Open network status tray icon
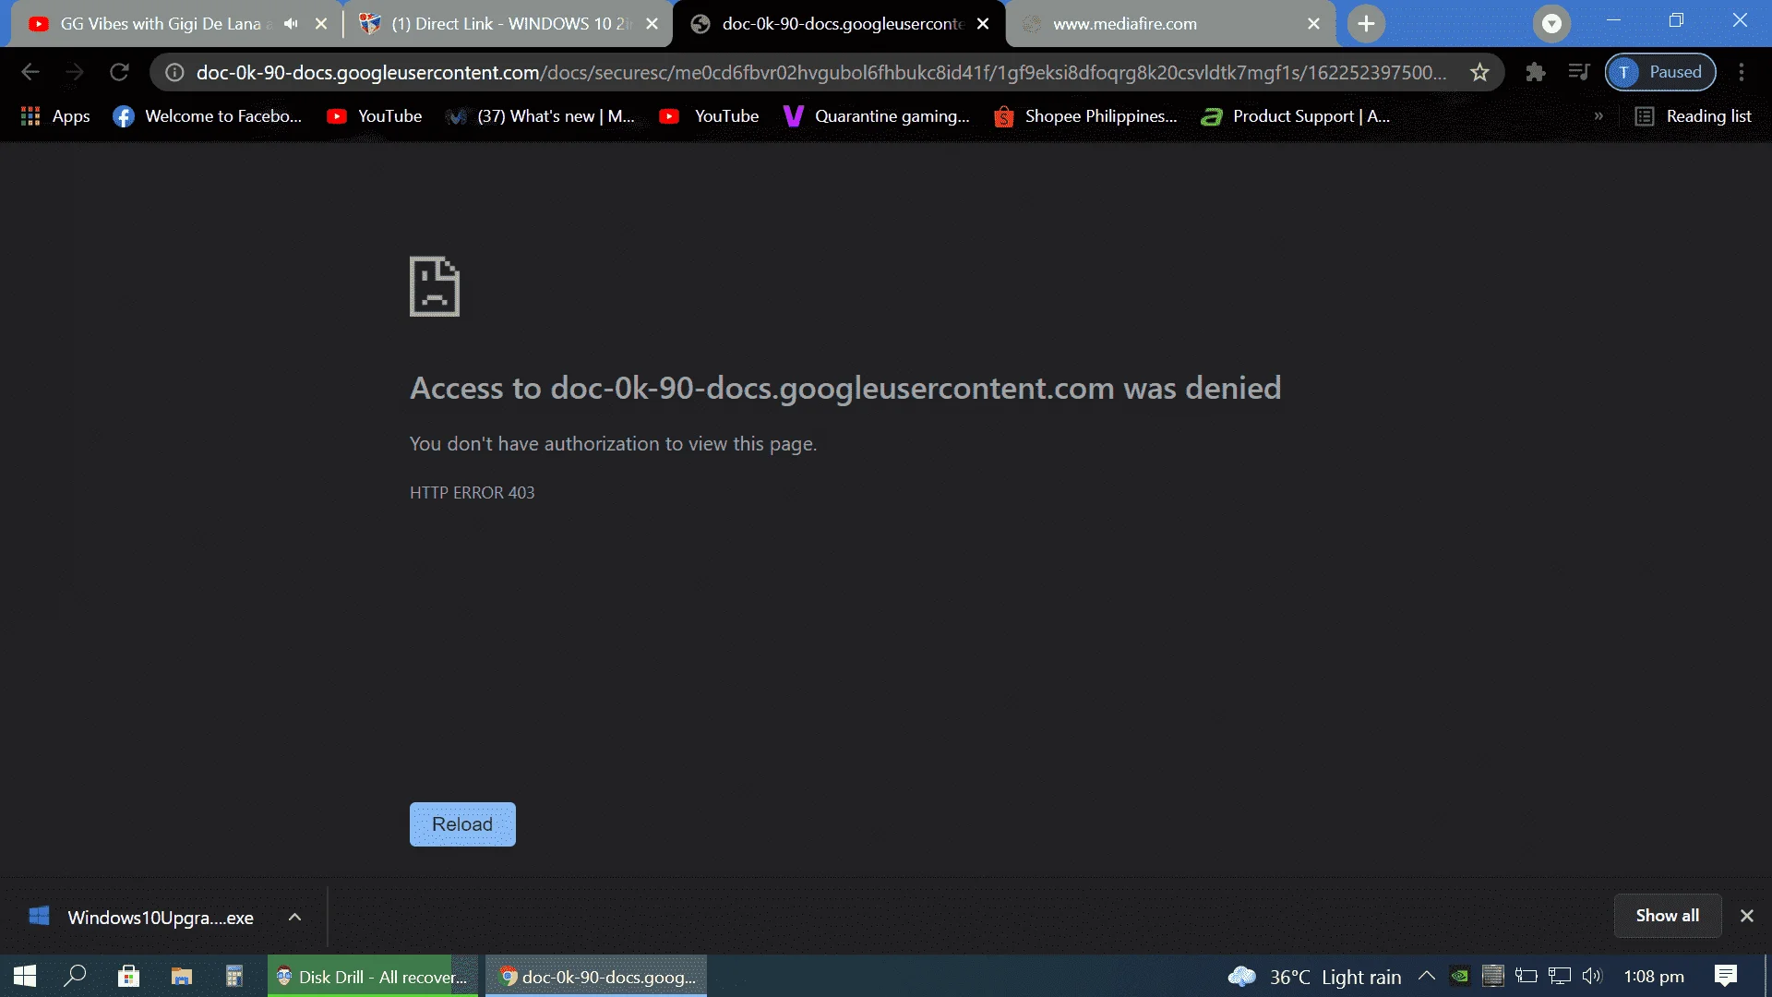The height and width of the screenshot is (997, 1772). [x=1560, y=976]
